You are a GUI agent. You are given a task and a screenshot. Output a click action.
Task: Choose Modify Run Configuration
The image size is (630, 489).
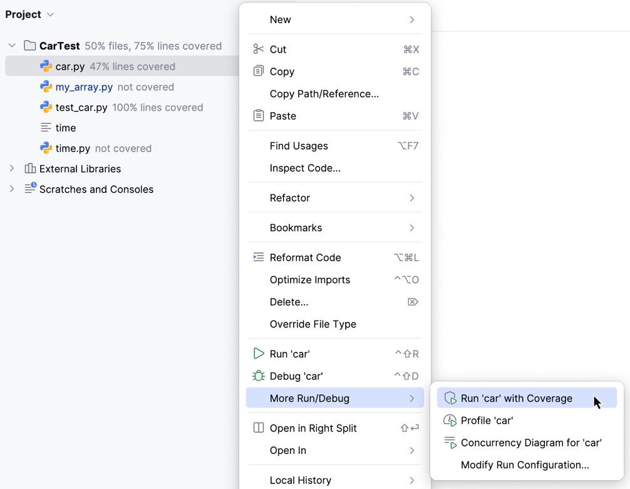pos(524,465)
